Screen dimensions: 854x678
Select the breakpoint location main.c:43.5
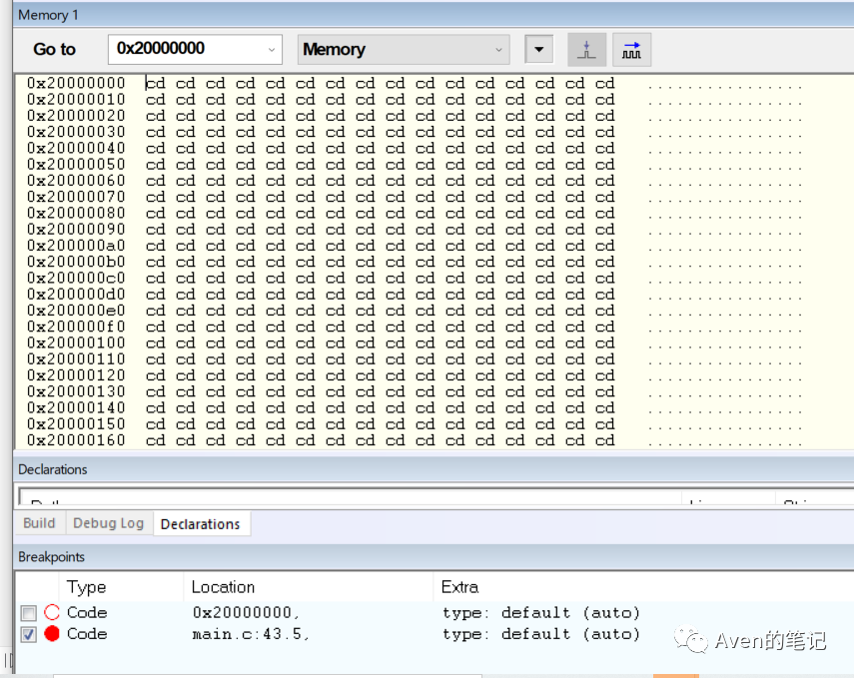(x=251, y=634)
